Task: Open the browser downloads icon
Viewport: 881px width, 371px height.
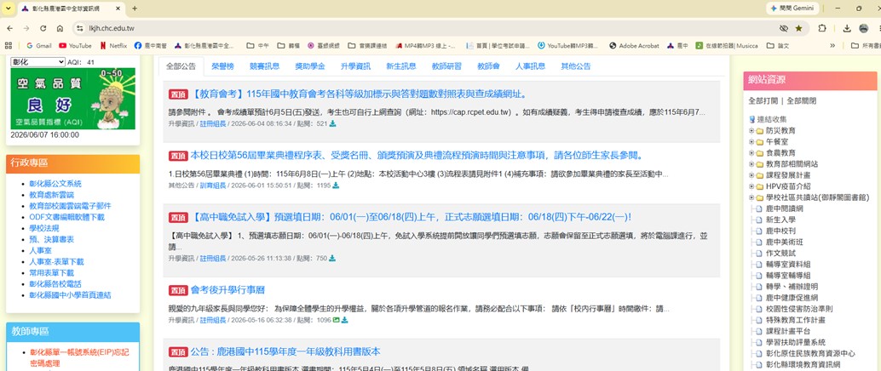Action: [847, 28]
